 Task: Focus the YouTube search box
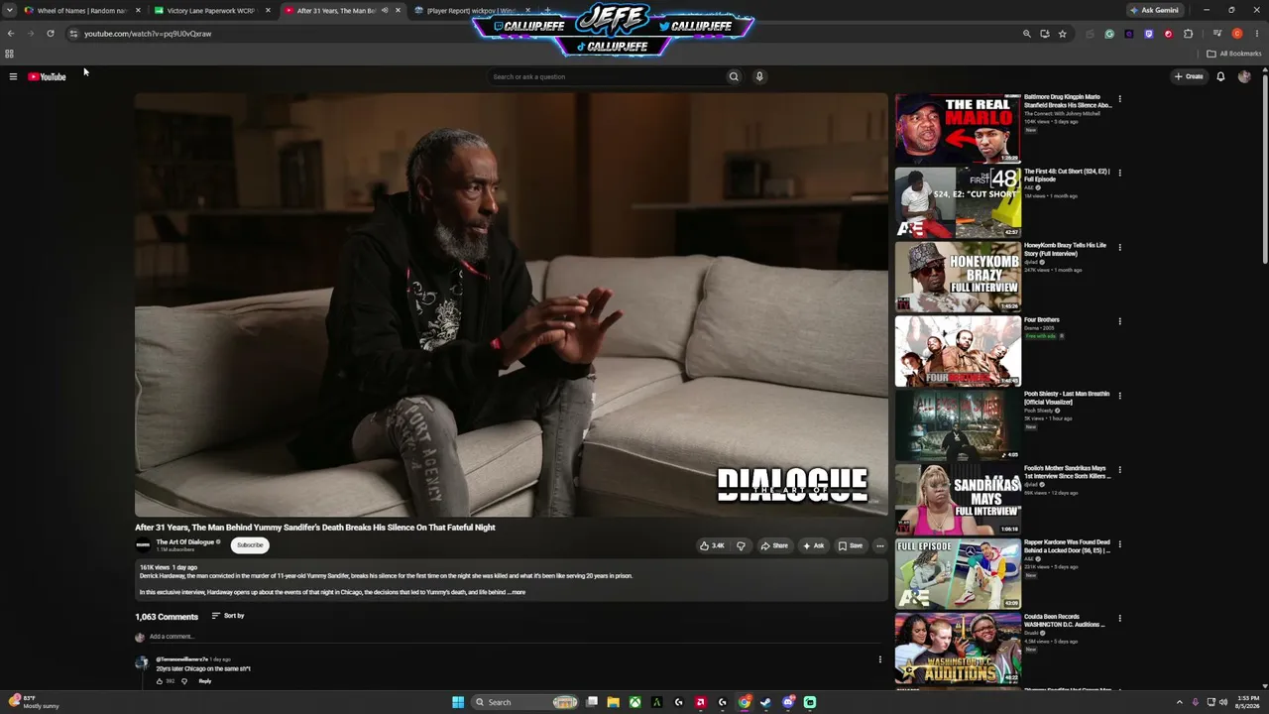pyautogui.click(x=607, y=76)
